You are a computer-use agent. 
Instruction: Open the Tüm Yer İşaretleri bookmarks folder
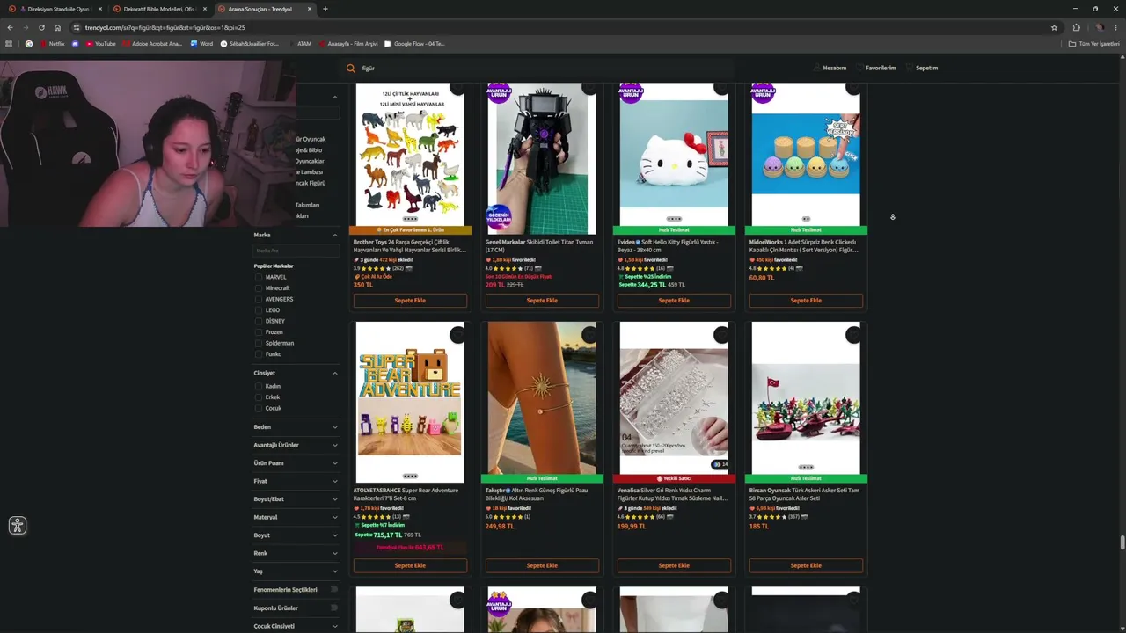[x=1094, y=44]
